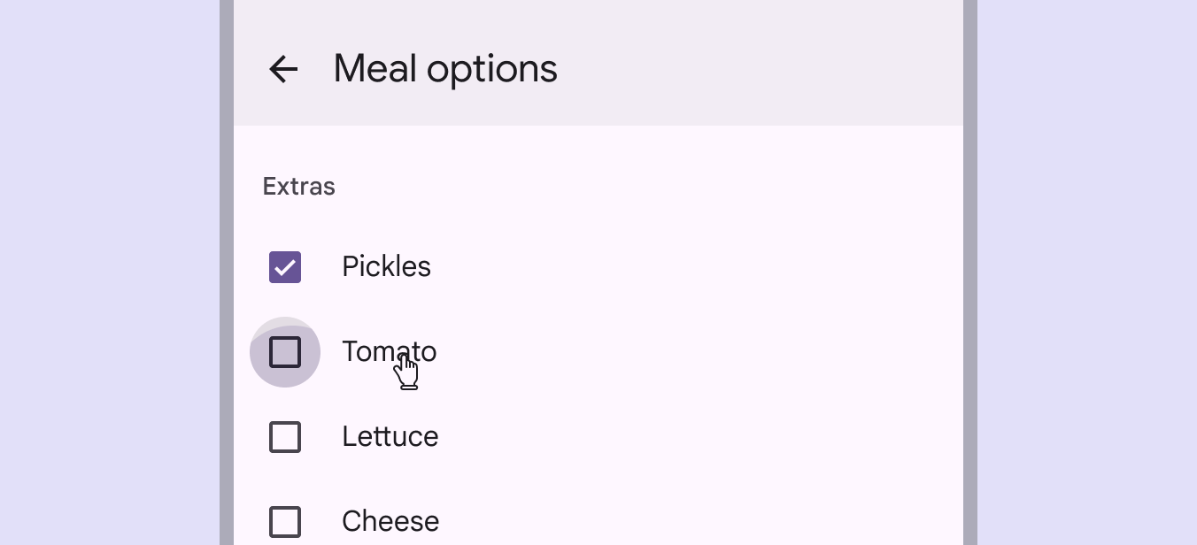Click the Meal options page title
The height and width of the screenshot is (545, 1197).
coord(445,69)
